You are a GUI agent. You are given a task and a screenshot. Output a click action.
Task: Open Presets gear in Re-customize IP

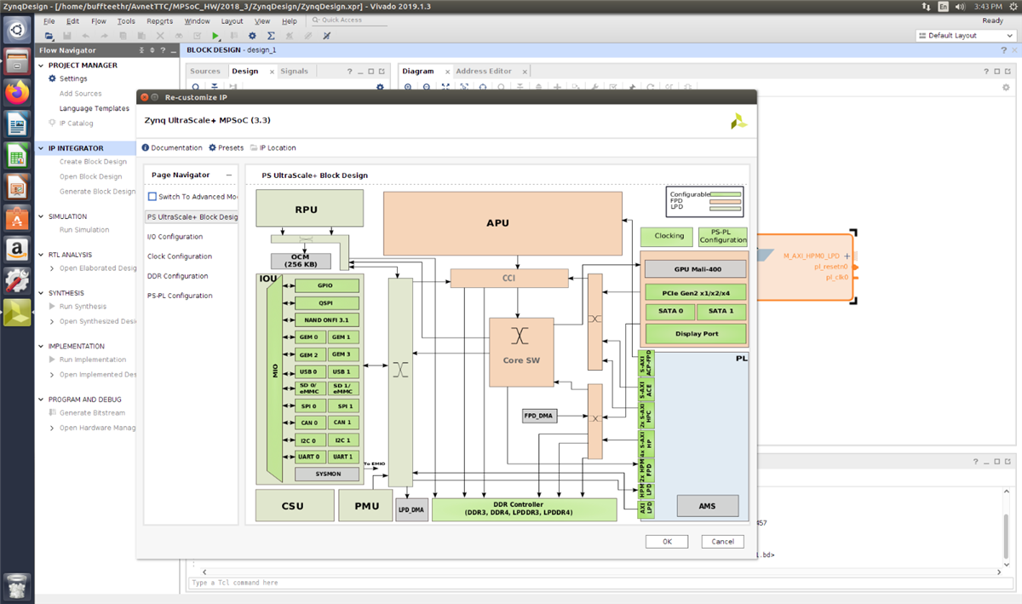coord(212,147)
